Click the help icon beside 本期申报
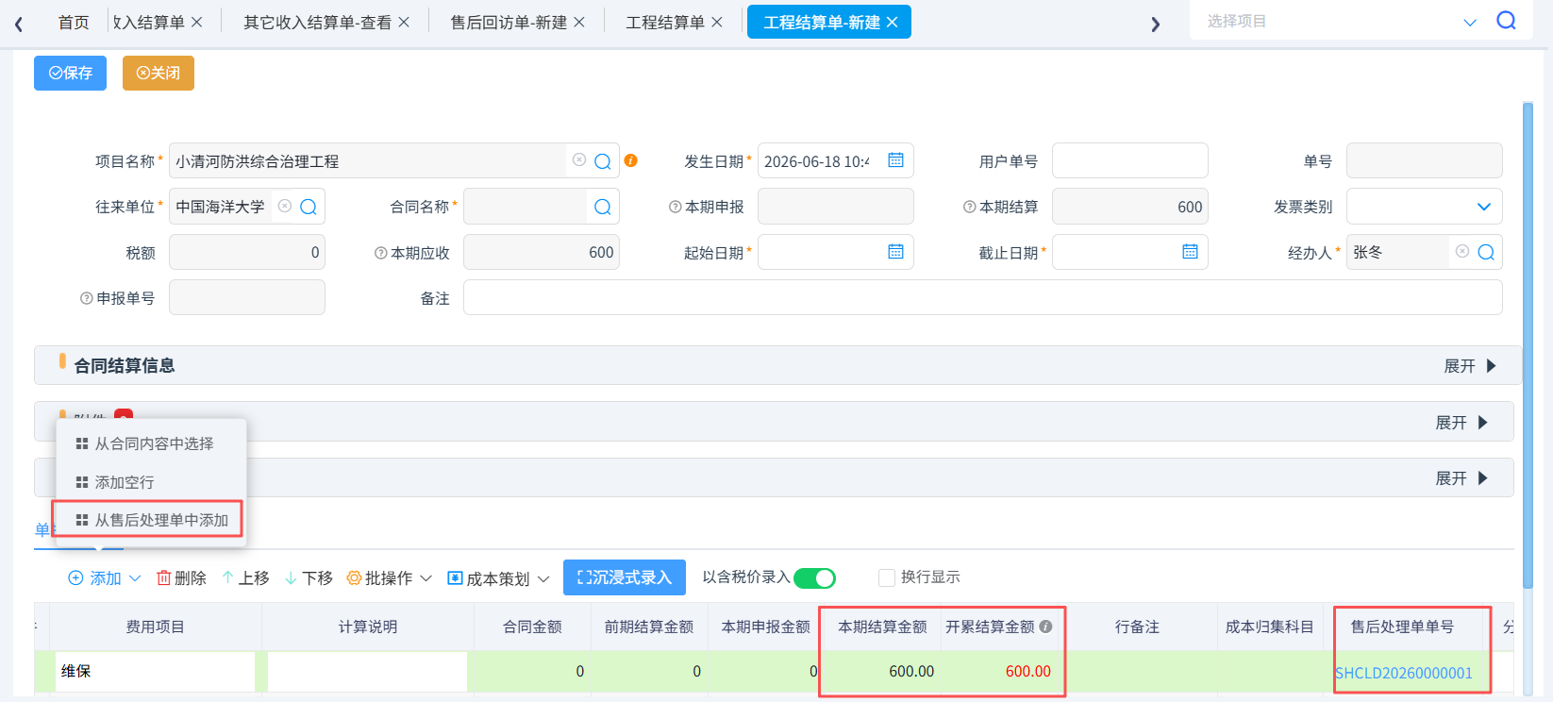 pyautogui.click(x=675, y=207)
